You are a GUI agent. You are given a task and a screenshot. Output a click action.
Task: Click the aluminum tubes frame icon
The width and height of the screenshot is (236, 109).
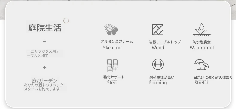point(111,30)
